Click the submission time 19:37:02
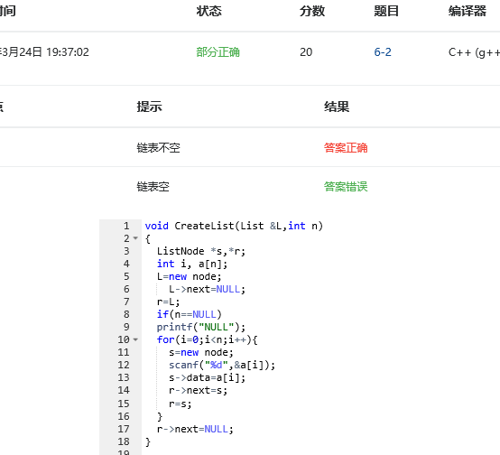This screenshot has width=500, height=455. coord(68,52)
